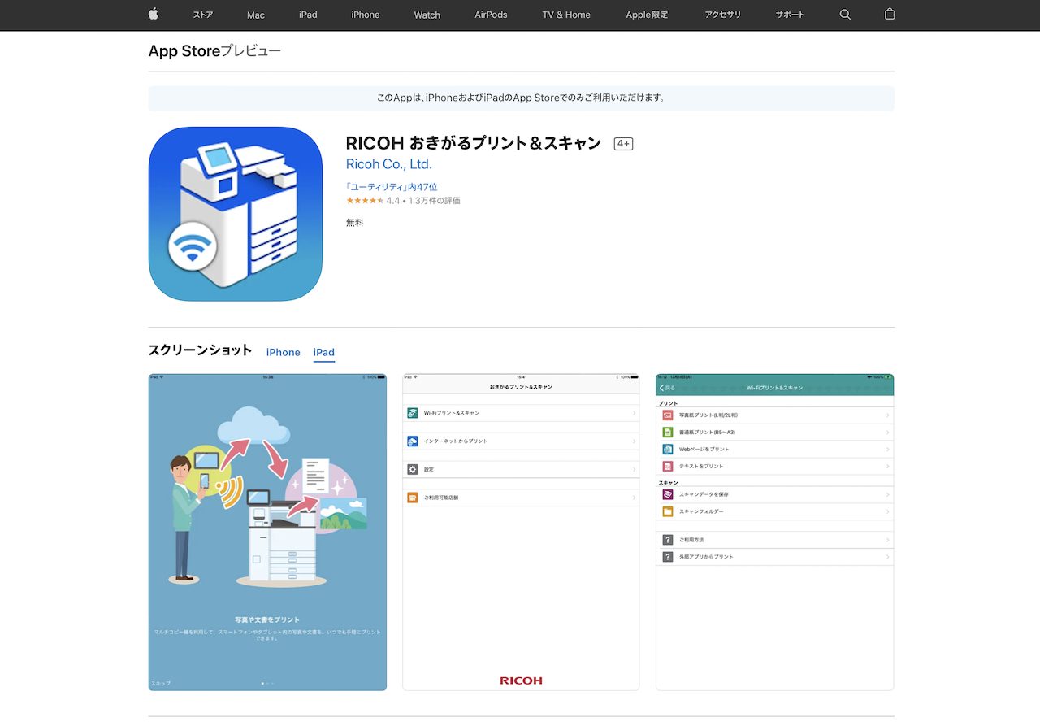Open iPad in the top navigation bar
Image resolution: width=1040 pixels, height=726 pixels.
click(308, 15)
